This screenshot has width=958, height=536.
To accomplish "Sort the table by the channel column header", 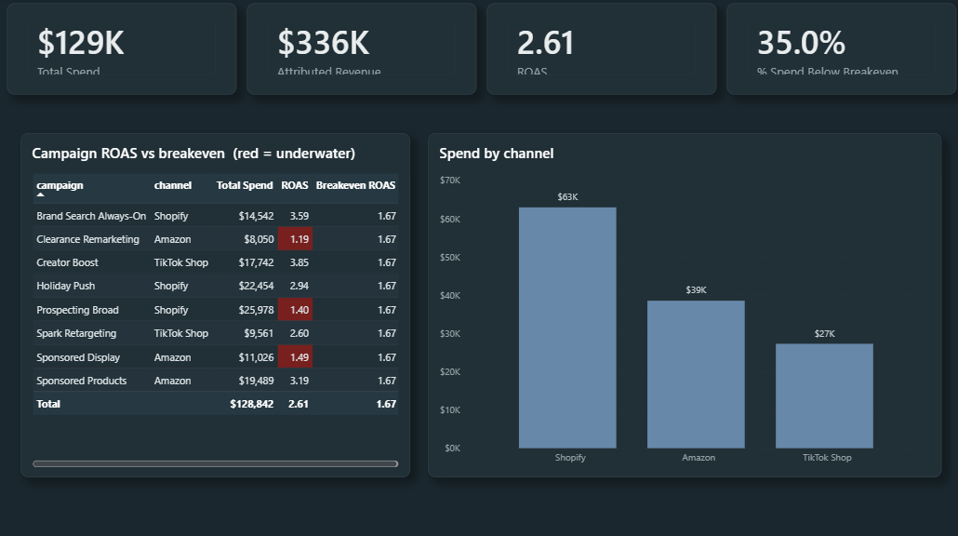I will click(172, 185).
